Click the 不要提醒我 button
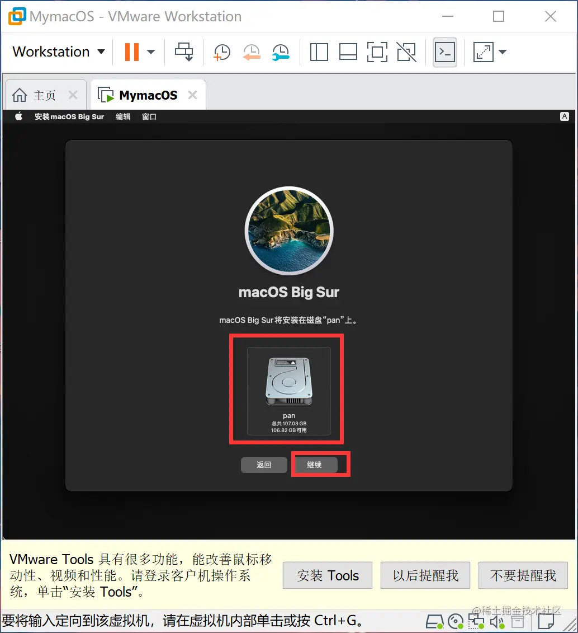Image resolution: width=578 pixels, height=633 pixels. [x=523, y=575]
